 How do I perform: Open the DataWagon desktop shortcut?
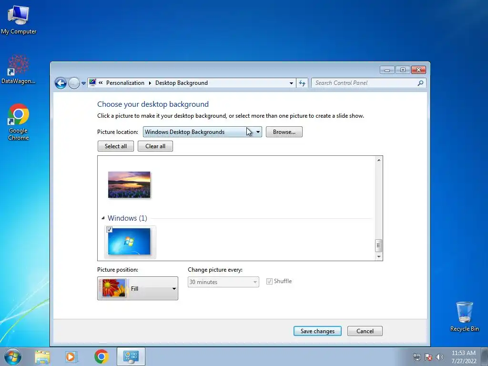click(x=19, y=70)
